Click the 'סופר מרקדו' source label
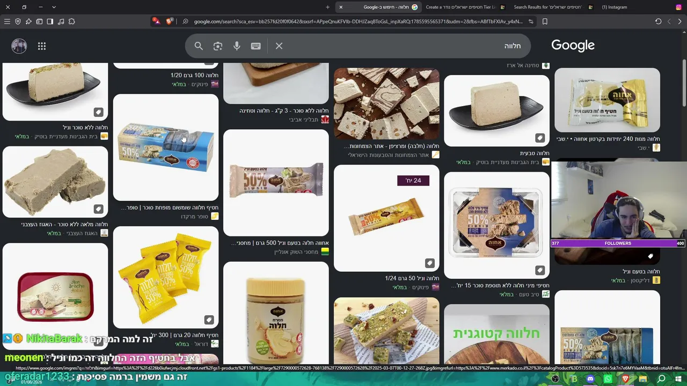Screen dimensions: 687x386 (195, 217)
